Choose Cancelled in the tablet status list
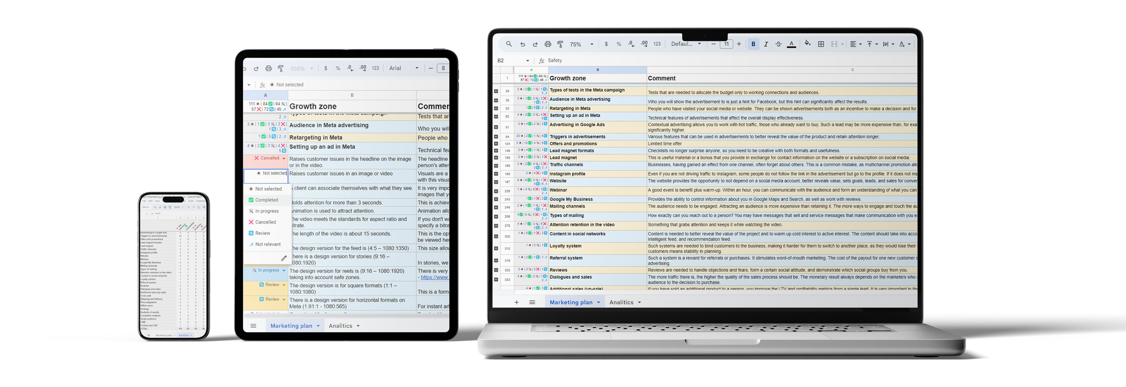1126x387 pixels. click(265, 223)
